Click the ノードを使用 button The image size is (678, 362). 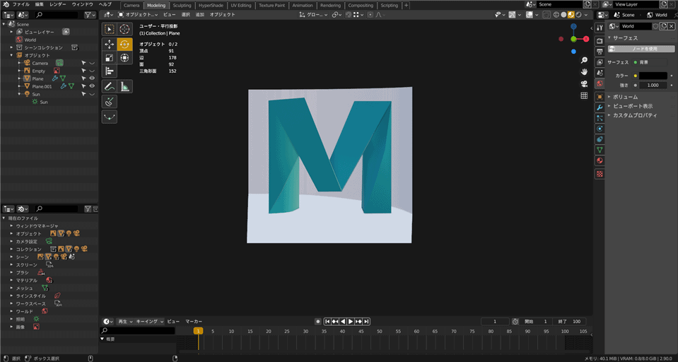click(x=641, y=49)
